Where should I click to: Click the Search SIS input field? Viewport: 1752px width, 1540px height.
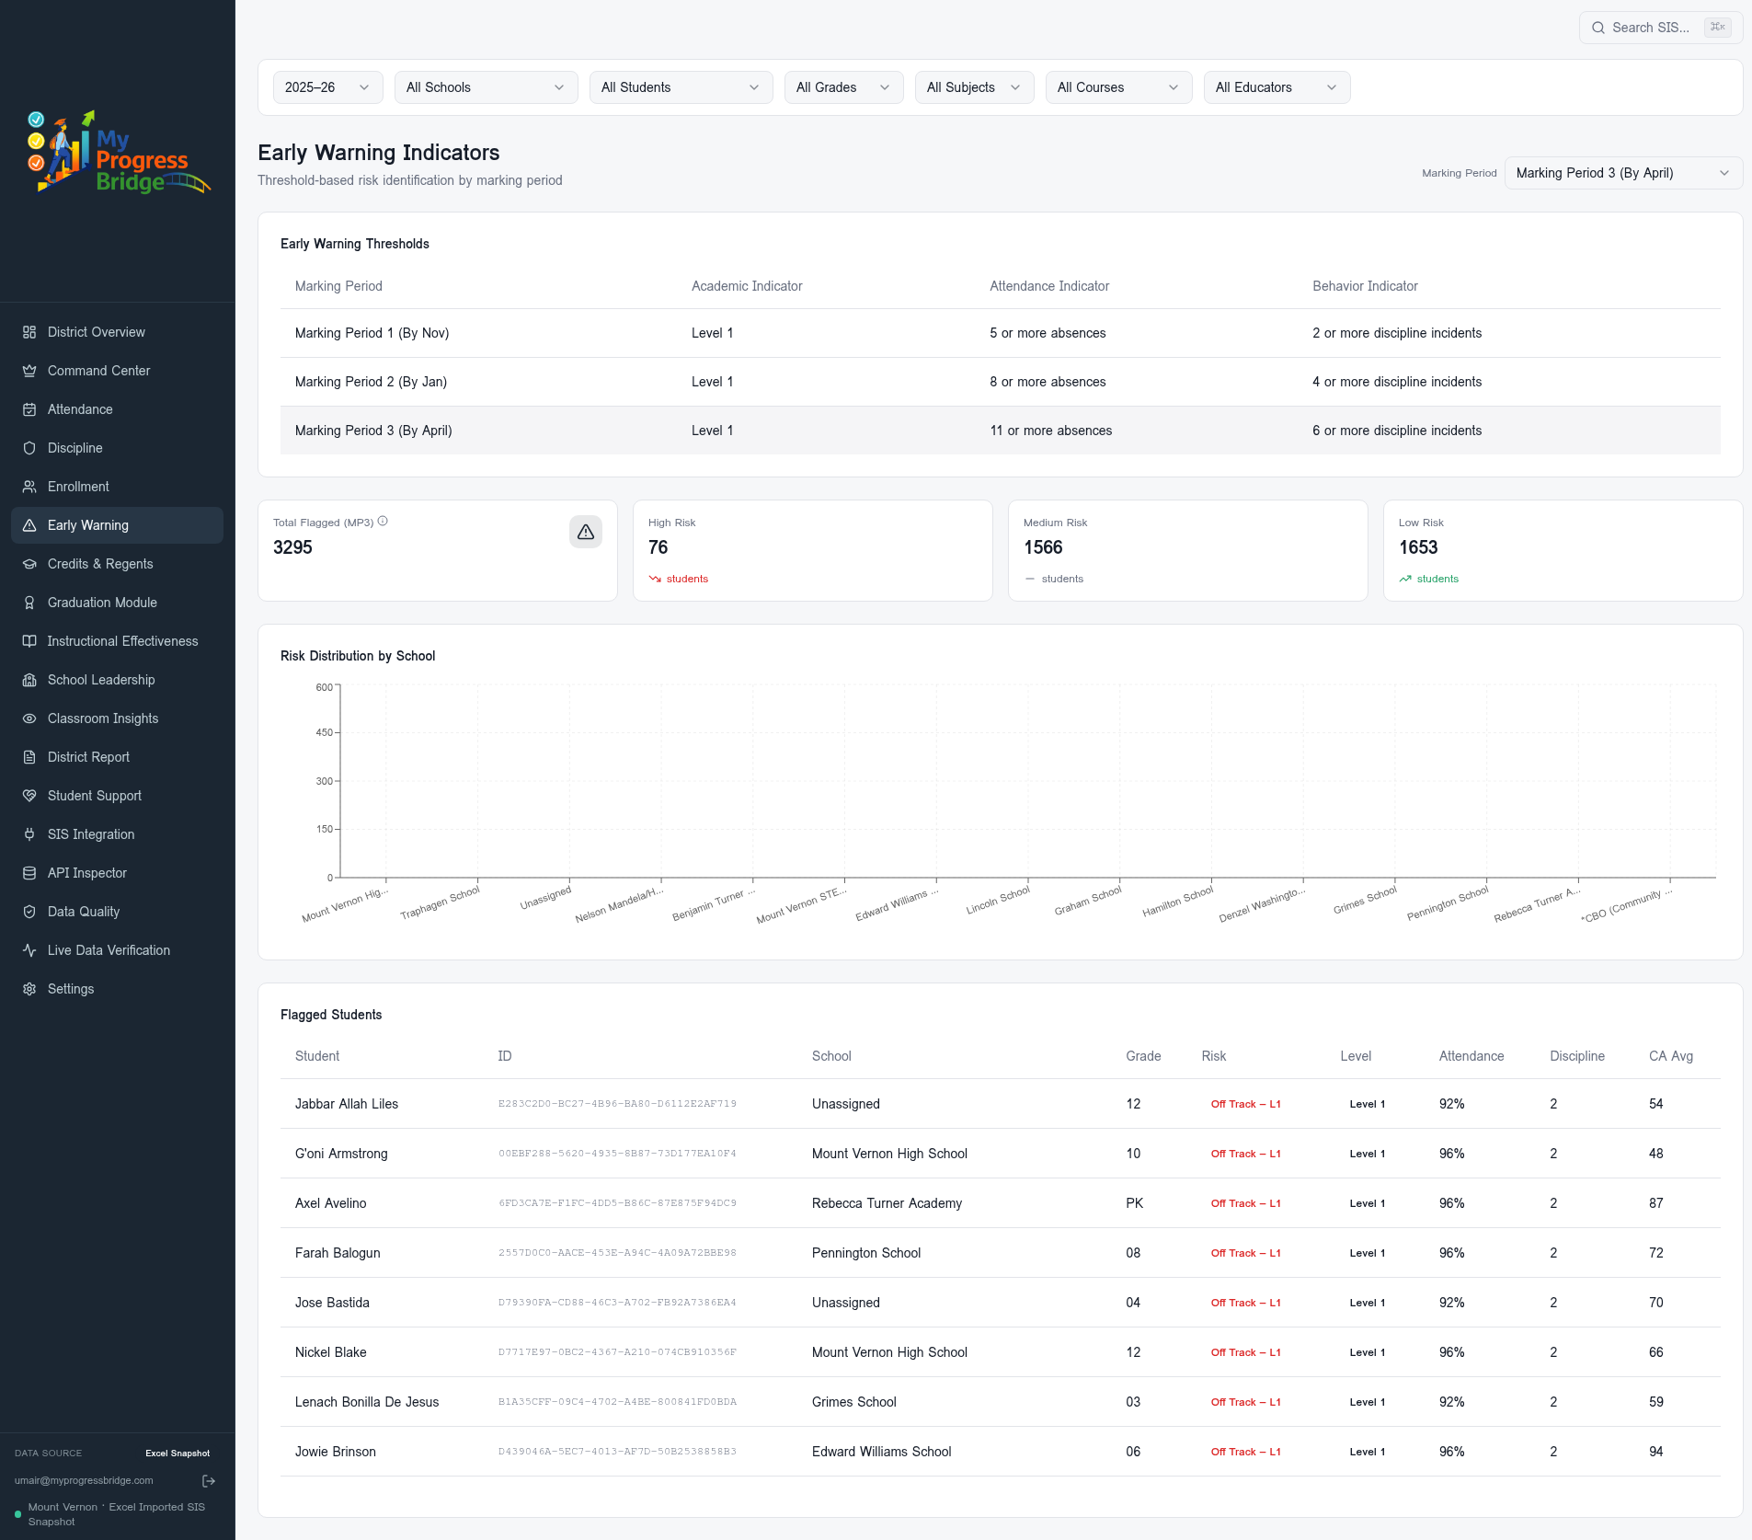(x=1661, y=28)
